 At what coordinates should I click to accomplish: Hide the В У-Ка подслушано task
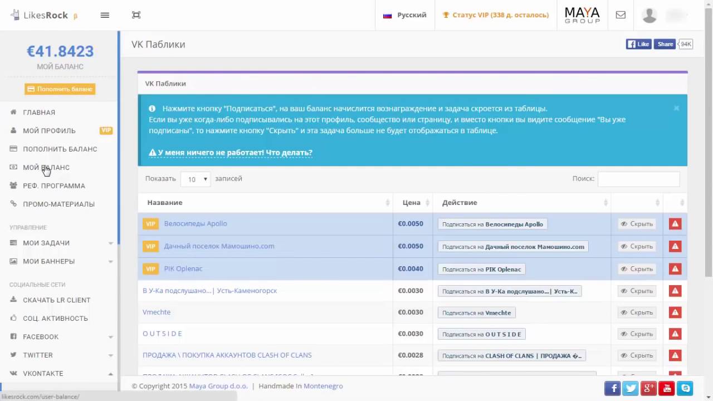tap(637, 291)
